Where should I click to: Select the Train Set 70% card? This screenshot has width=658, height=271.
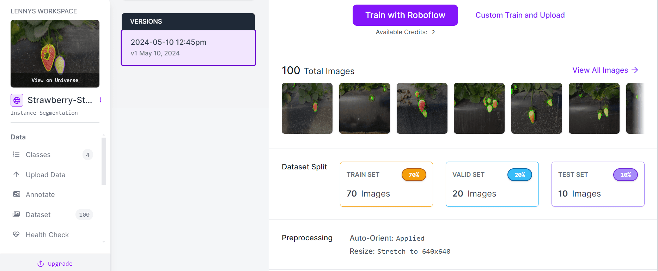click(x=386, y=184)
